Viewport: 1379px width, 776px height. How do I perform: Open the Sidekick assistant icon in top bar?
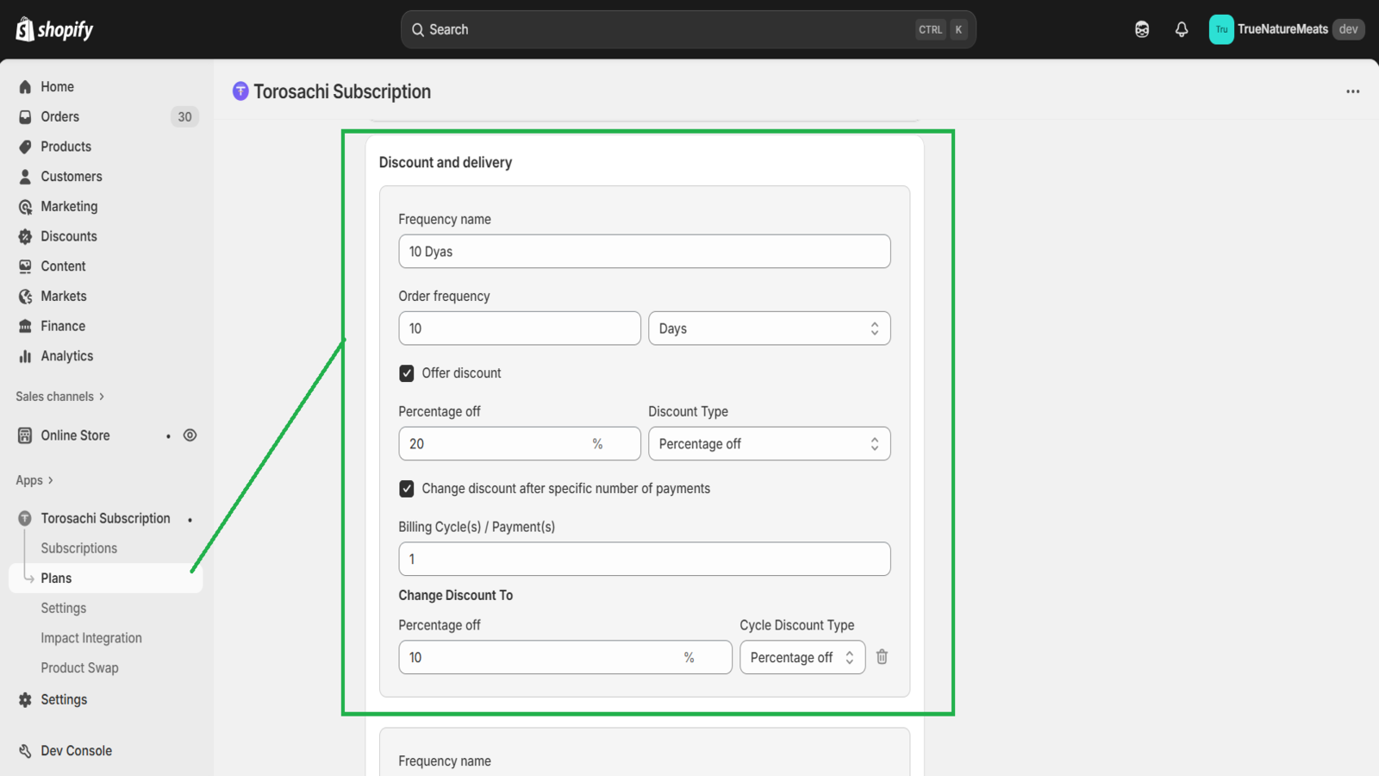[x=1142, y=29]
